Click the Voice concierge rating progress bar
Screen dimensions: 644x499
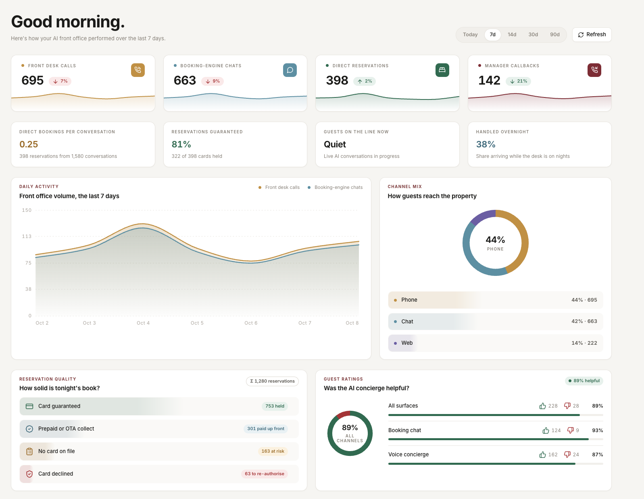pyautogui.click(x=496, y=464)
